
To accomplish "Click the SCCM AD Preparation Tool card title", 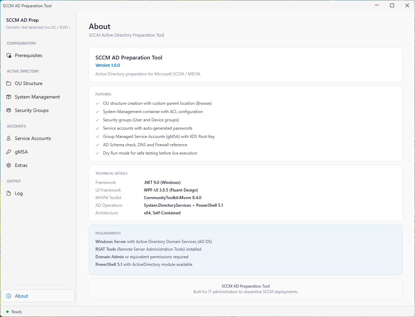I will (129, 58).
